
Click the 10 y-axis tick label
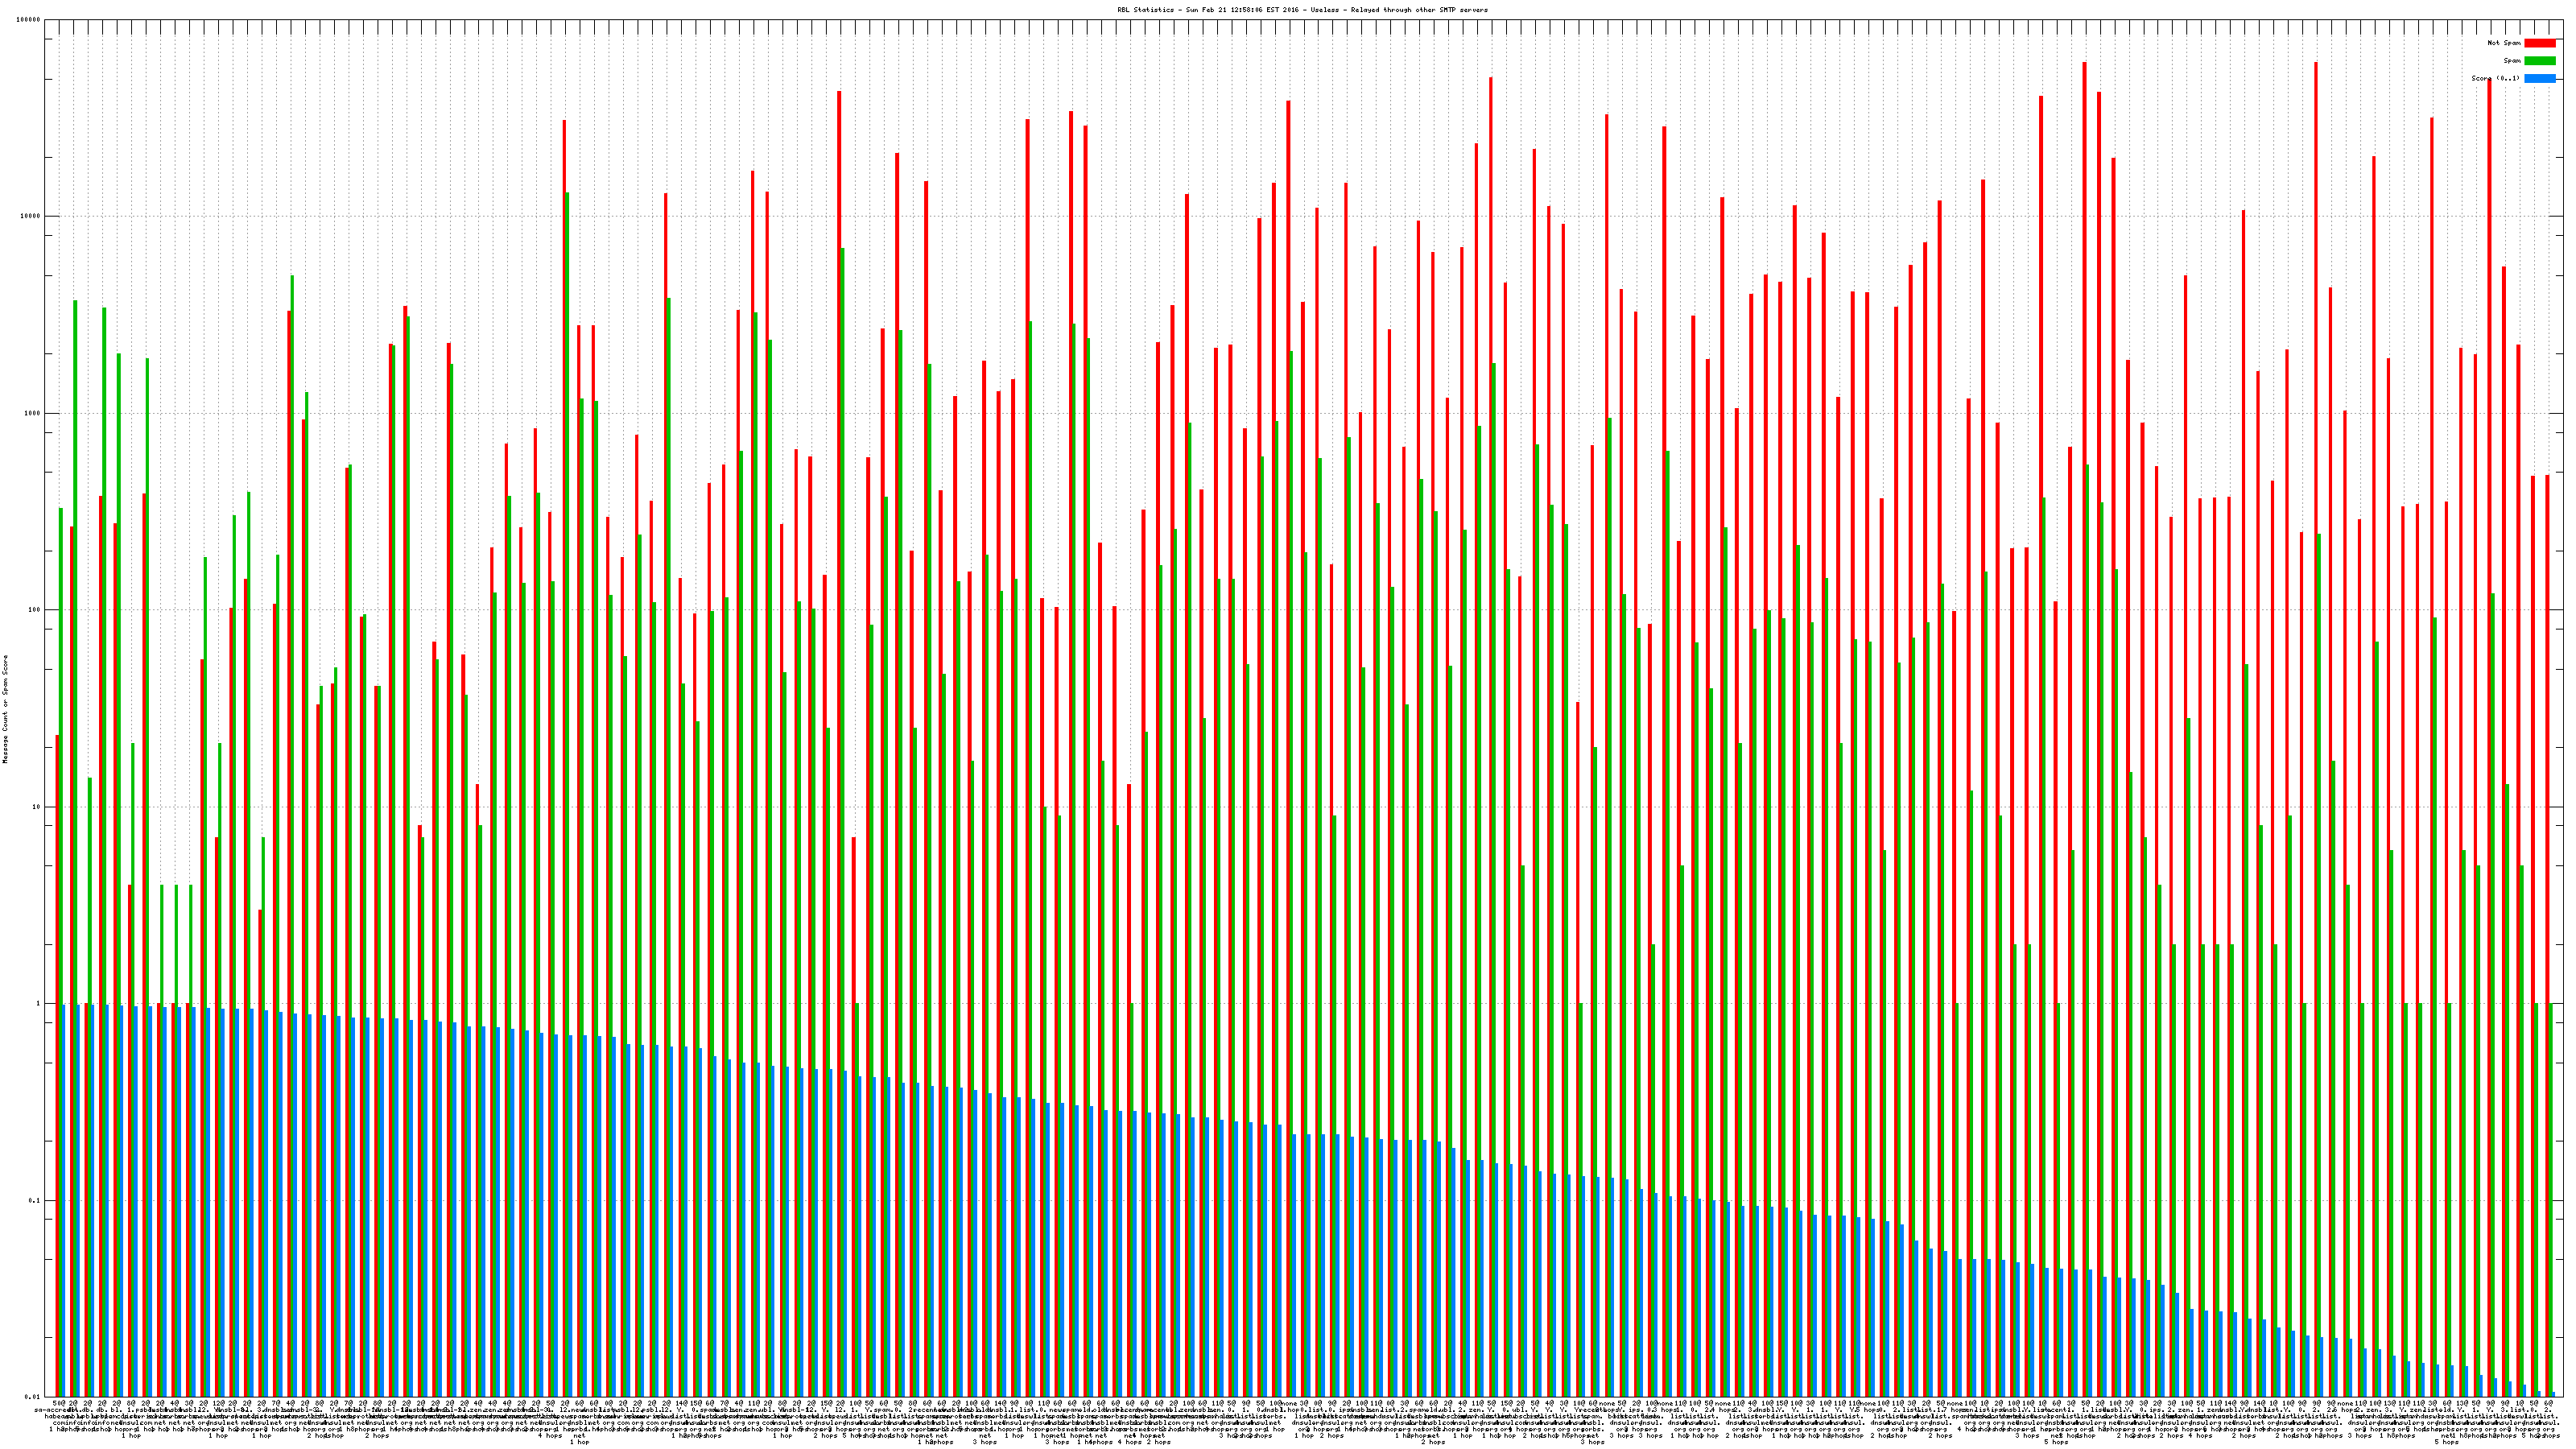pos(38,807)
